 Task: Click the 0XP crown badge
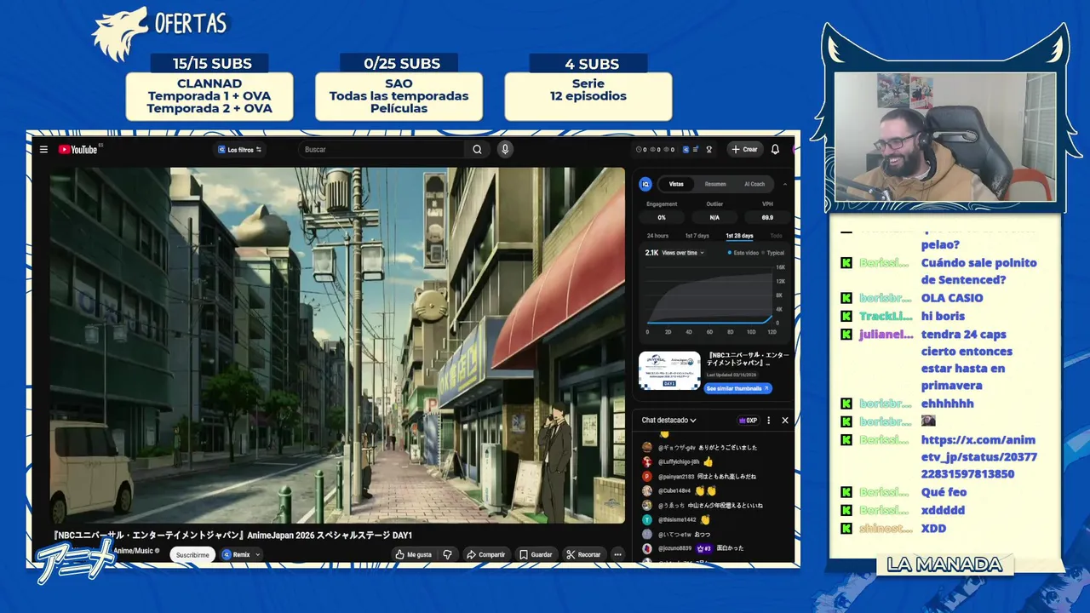pyautogui.click(x=749, y=421)
